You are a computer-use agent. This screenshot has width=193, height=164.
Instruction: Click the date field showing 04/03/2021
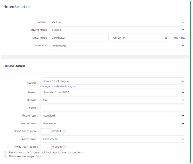(79, 38)
